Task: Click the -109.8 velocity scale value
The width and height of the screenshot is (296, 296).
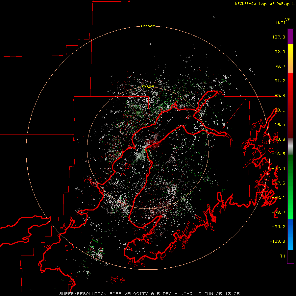Action: [277, 241]
